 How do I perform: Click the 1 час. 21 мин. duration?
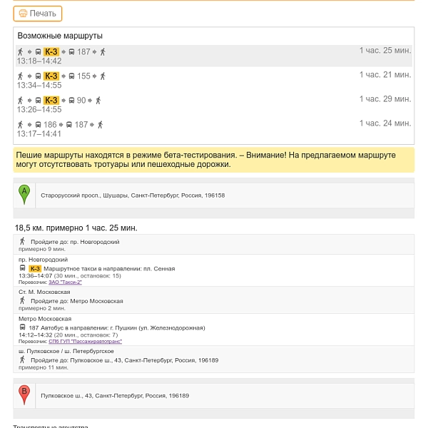[385, 75]
